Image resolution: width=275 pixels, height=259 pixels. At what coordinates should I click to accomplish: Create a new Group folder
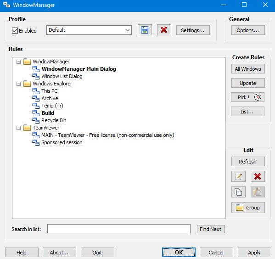248,208
